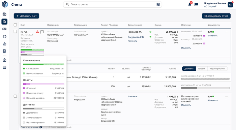236x130 pixels.
Task: Open the deliveries truck sidebar icon
Action: pyautogui.click(x=4, y=36)
